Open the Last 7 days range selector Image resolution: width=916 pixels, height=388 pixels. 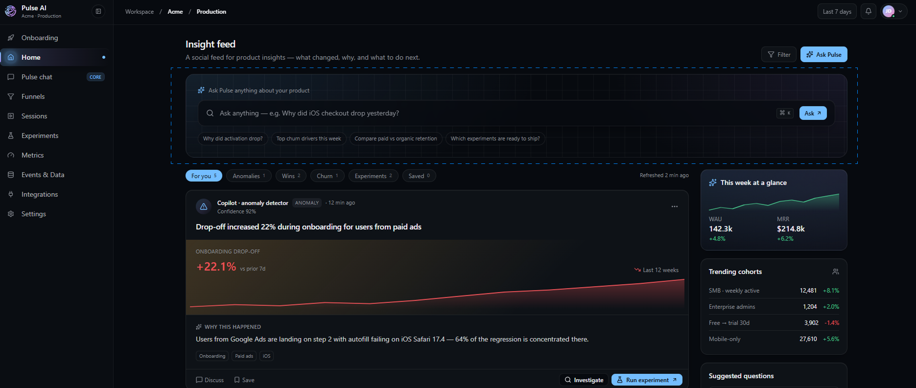click(837, 12)
